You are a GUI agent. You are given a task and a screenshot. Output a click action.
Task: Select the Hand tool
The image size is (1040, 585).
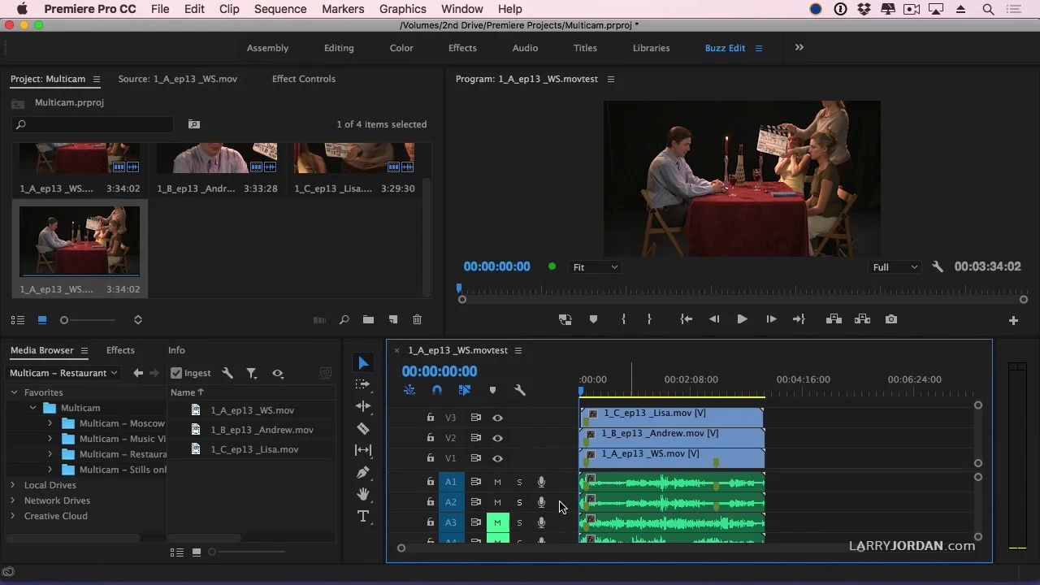(x=363, y=494)
